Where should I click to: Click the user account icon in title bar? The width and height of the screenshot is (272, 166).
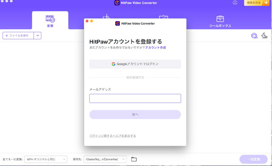point(235,3)
